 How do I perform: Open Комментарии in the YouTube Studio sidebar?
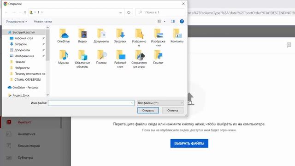pyautogui.click(x=29, y=146)
